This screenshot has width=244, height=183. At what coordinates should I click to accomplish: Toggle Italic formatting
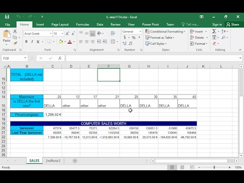(x=32, y=42)
